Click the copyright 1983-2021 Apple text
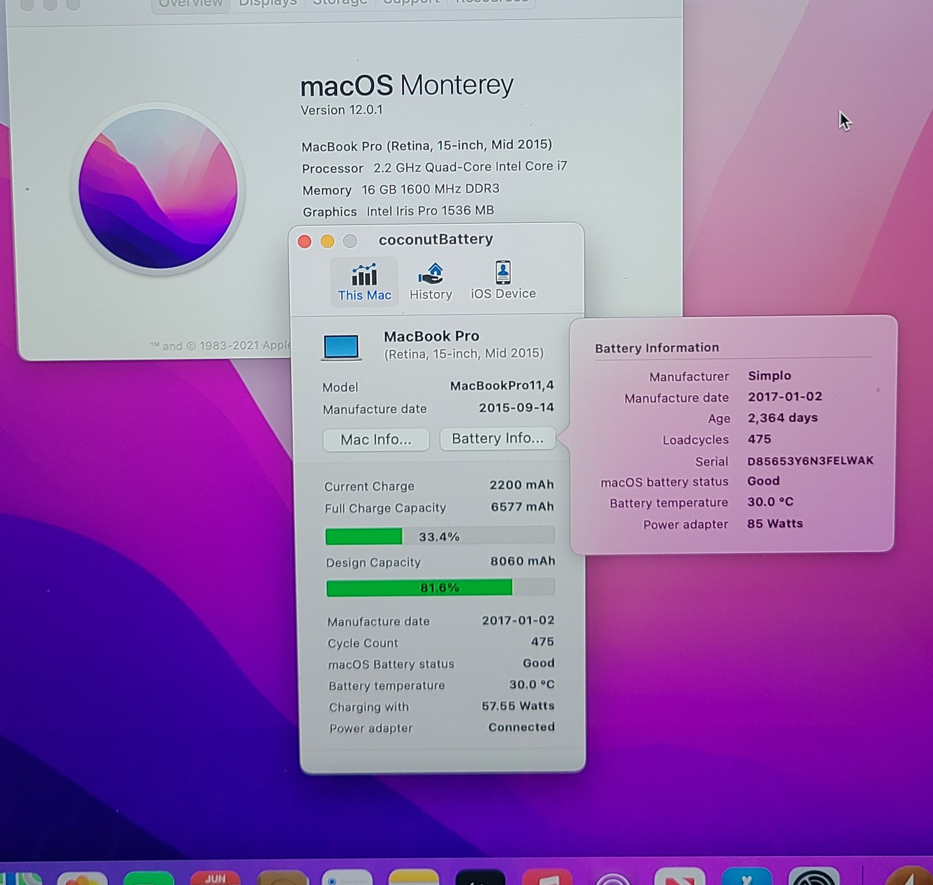933x885 pixels. (x=221, y=345)
